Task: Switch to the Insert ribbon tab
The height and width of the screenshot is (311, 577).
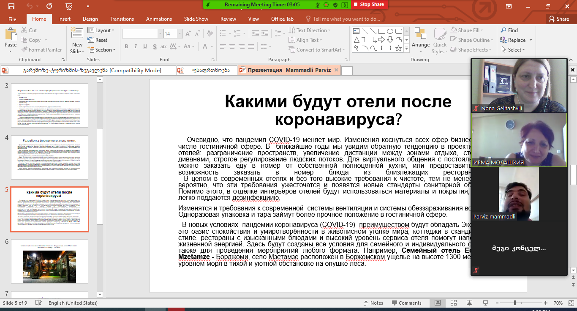Action: (x=64, y=19)
